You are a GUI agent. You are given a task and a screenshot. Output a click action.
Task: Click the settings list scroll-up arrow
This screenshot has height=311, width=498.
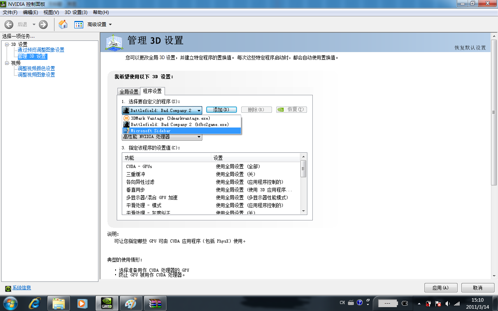[304, 156]
